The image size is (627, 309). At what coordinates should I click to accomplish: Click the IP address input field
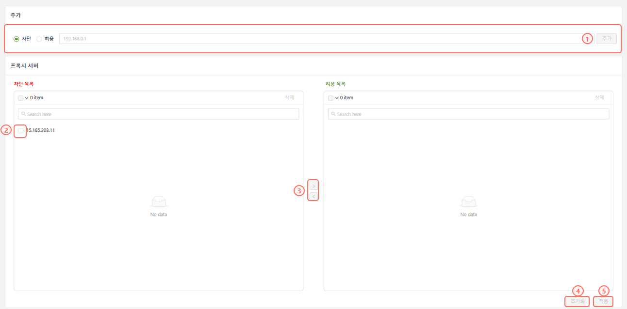click(x=319, y=39)
